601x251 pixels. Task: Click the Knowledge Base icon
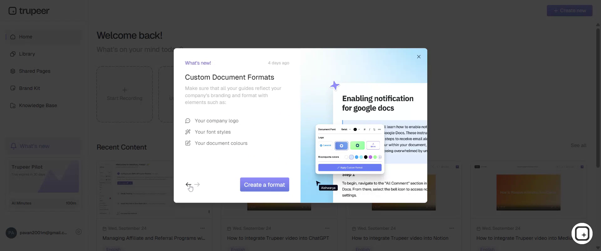pyautogui.click(x=13, y=106)
